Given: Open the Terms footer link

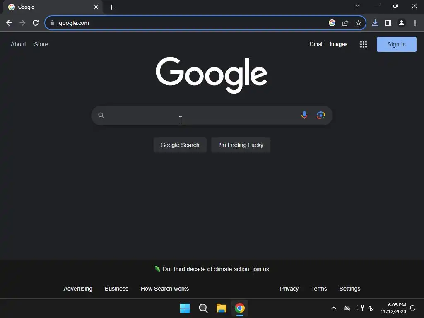Looking at the screenshot, I should pyautogui.click(x=319, y=289).
